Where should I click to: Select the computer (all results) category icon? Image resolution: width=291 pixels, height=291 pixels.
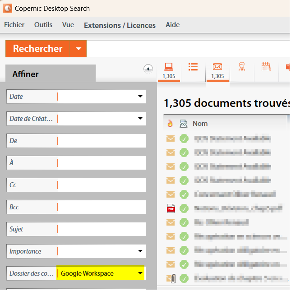169,67
